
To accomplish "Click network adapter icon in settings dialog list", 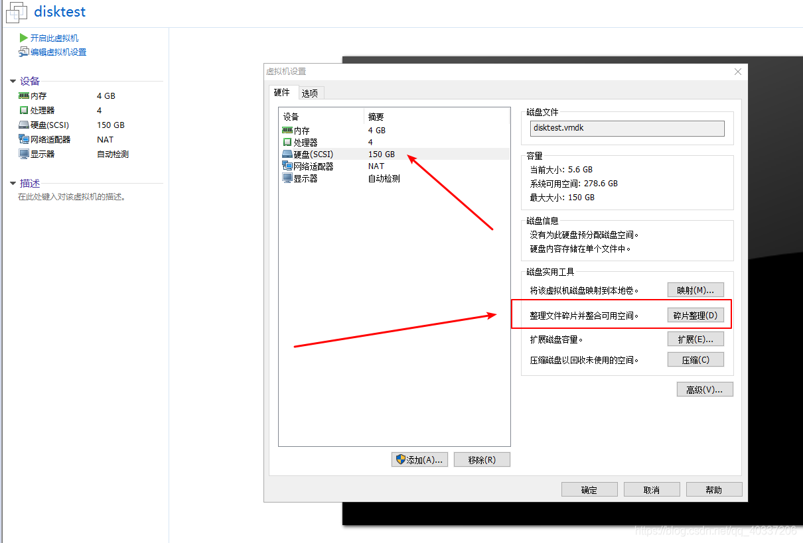I will point(287,166).
